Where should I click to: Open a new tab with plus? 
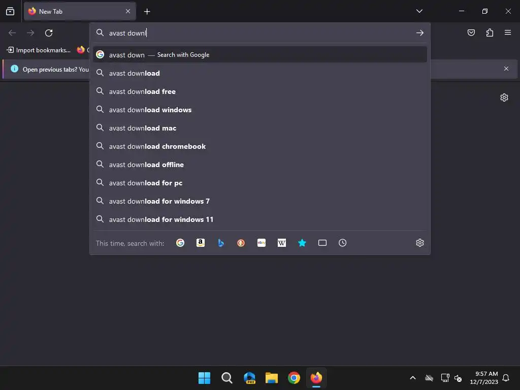click(147, 12)
